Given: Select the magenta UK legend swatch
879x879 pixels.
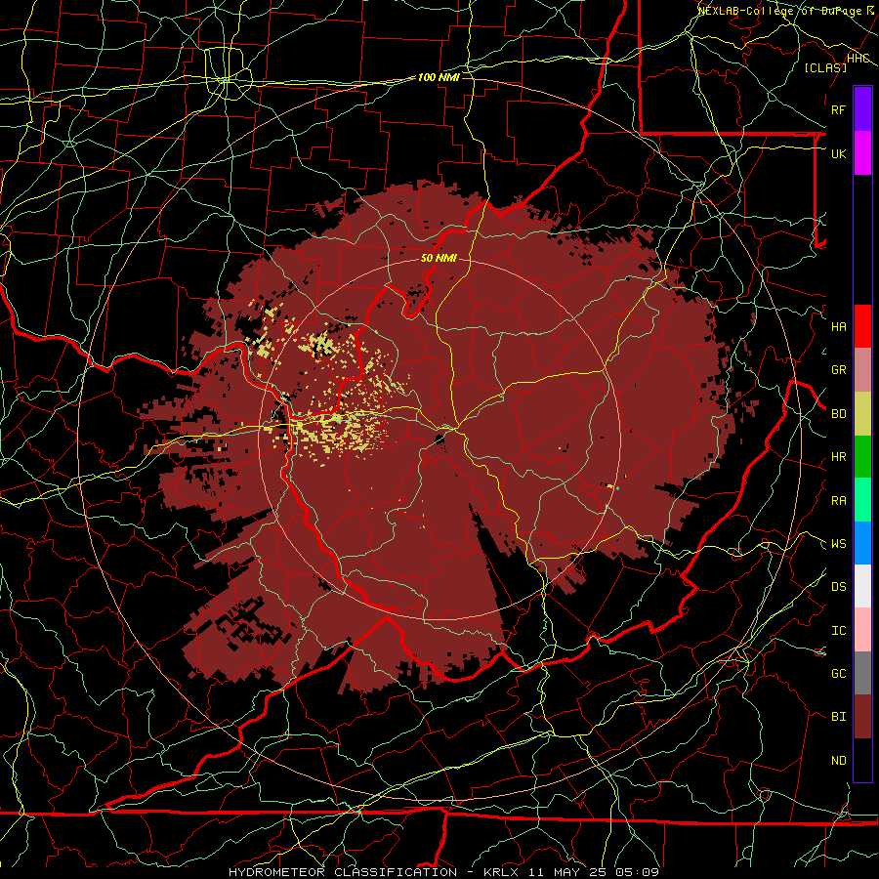Looking at the screenshot, I should pos(862,153).
